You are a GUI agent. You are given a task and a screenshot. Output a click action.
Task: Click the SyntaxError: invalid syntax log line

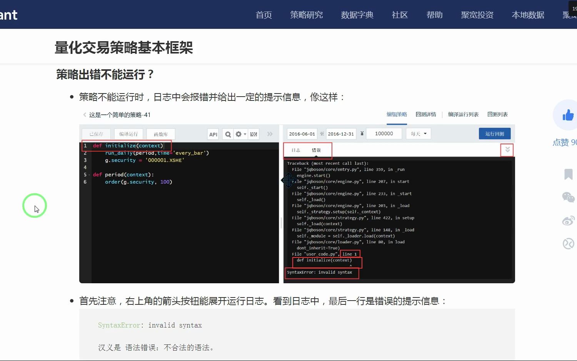[319, 272]
